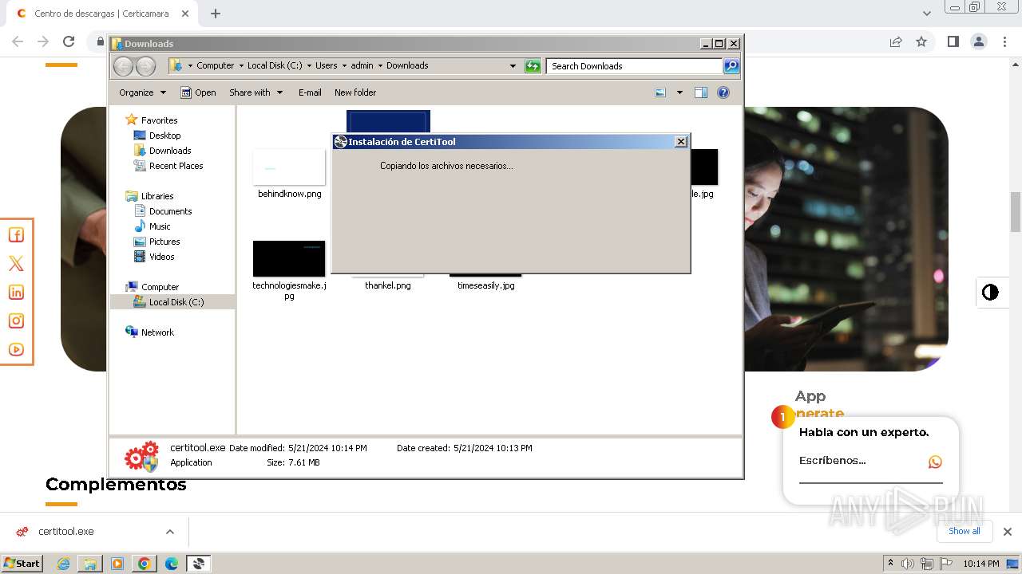Reload the Chrome page

(x=69, y=41)
